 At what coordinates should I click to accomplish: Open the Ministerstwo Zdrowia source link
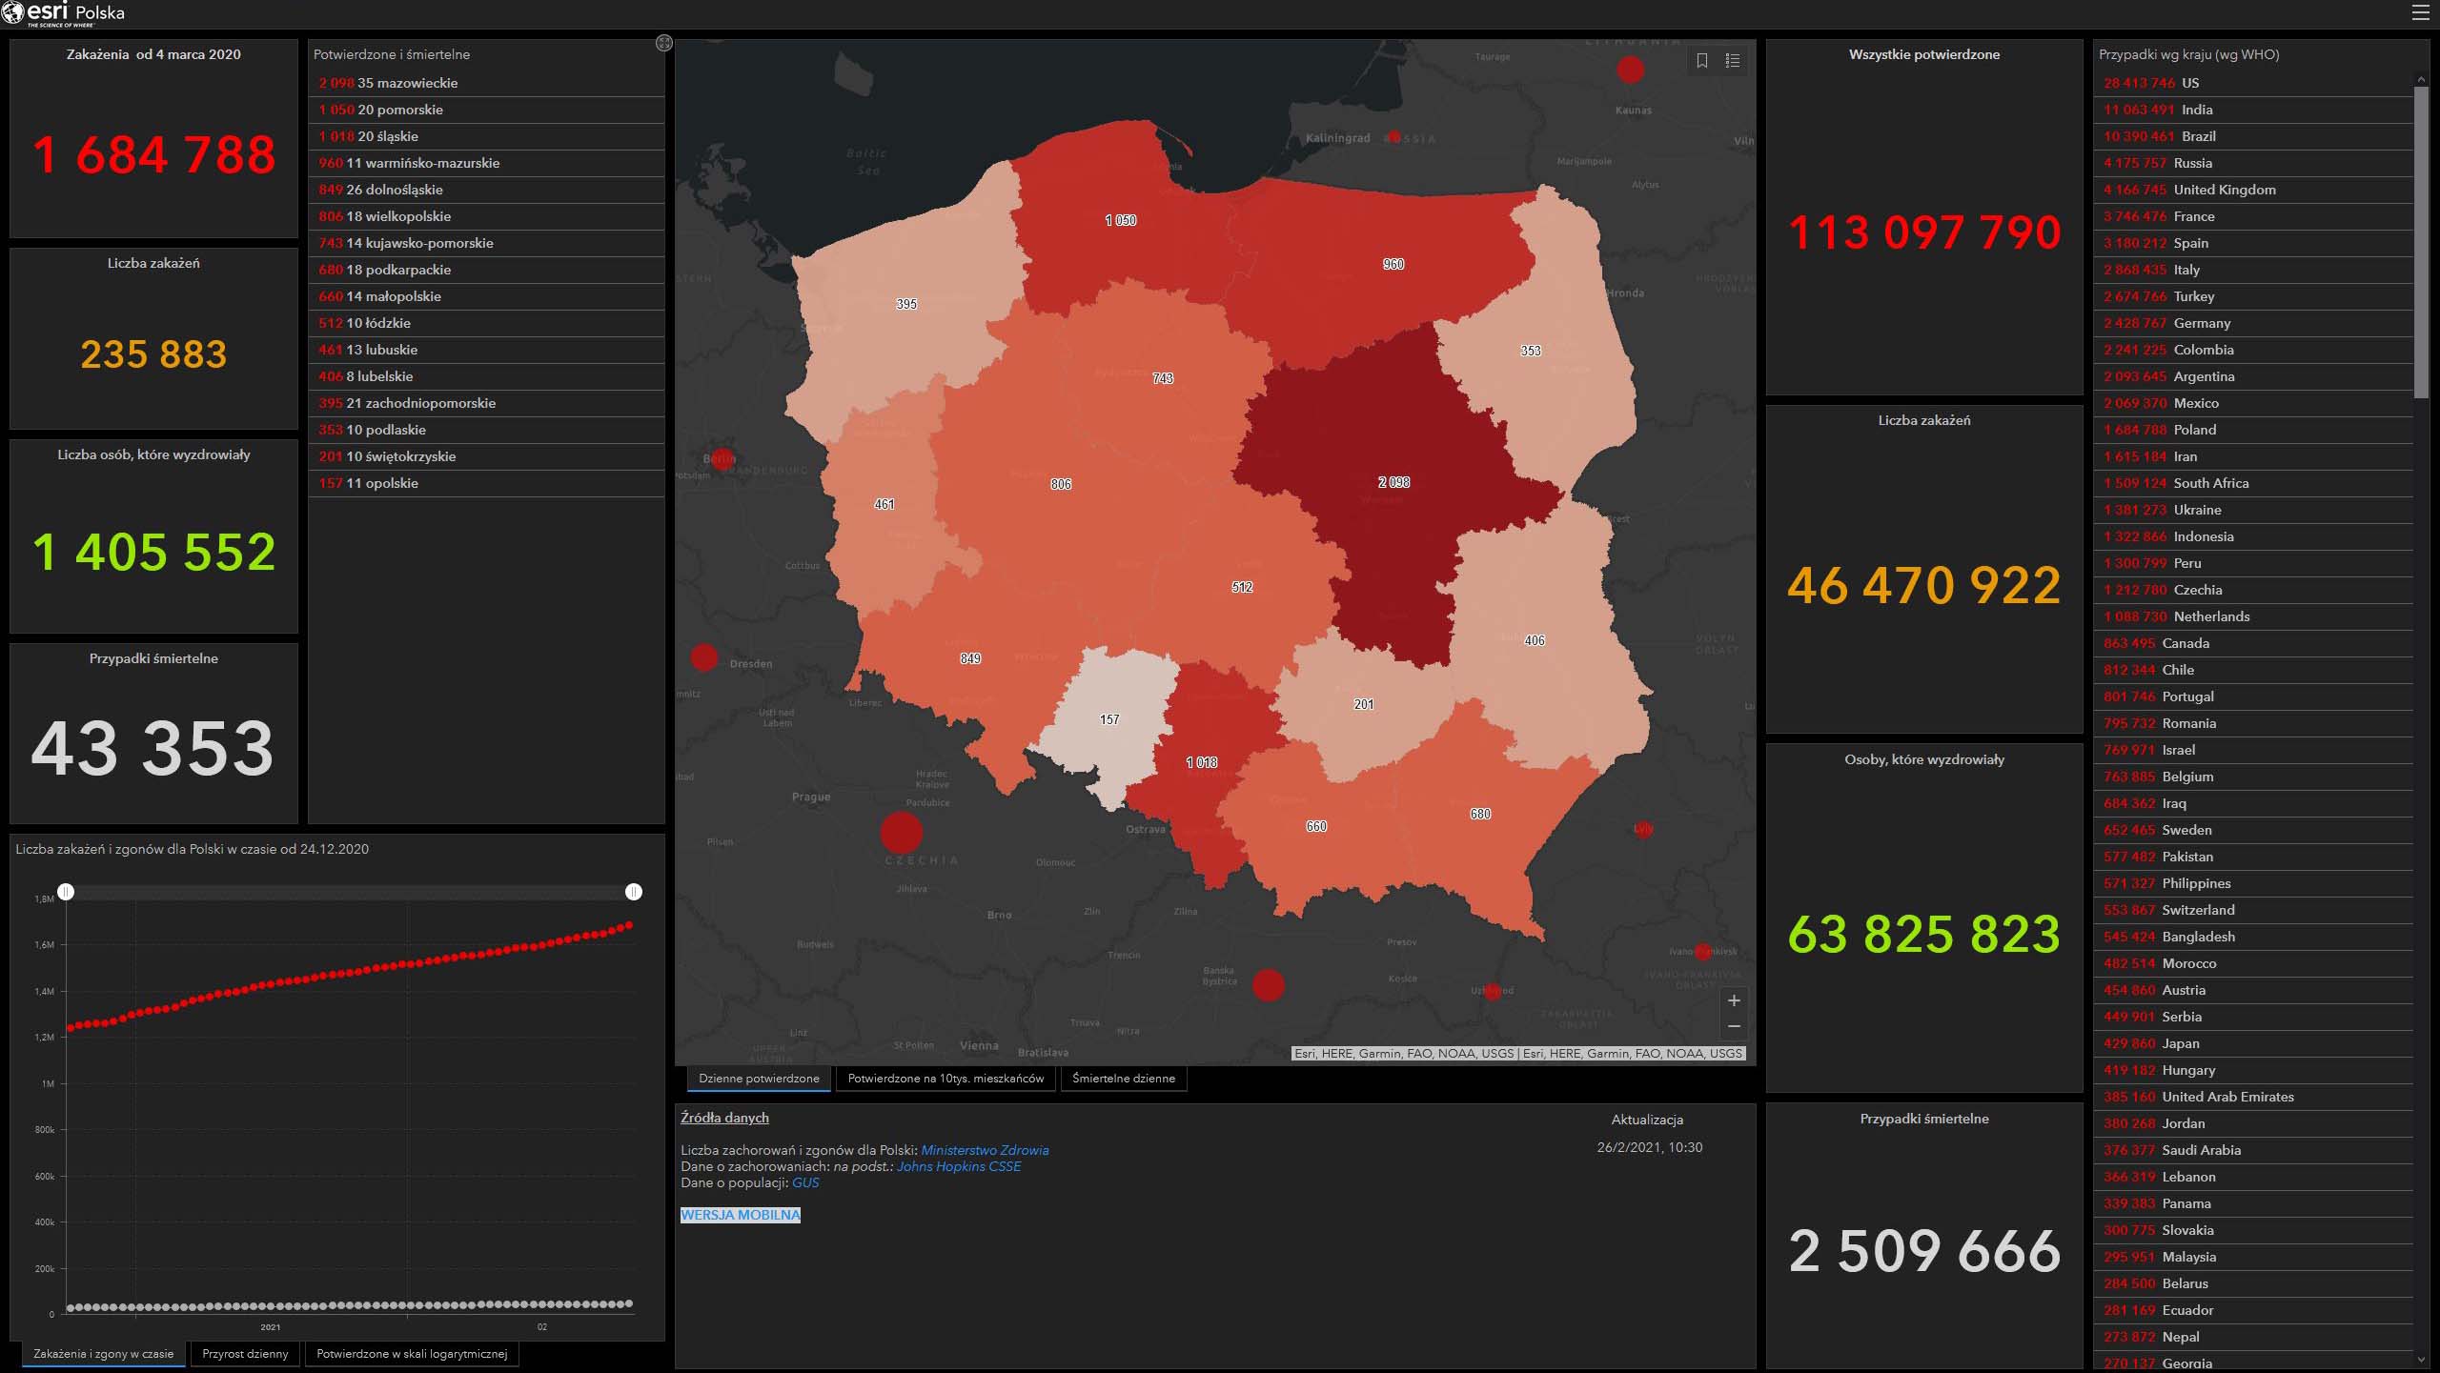click(x=985, y=1150)
